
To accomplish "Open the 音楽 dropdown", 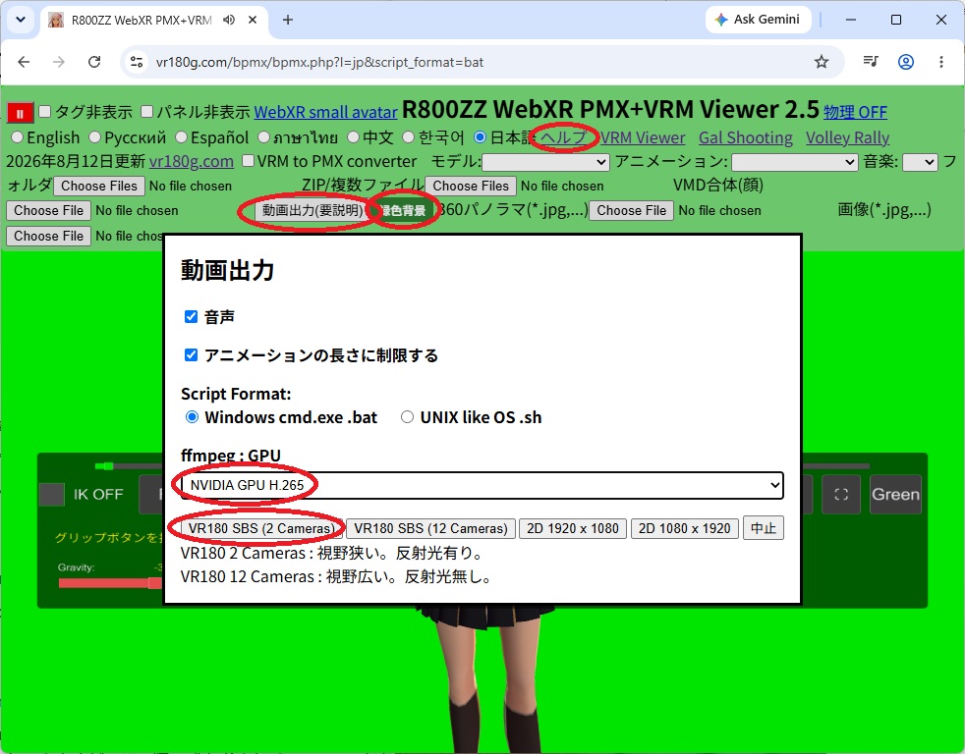I will coord(920,162).
